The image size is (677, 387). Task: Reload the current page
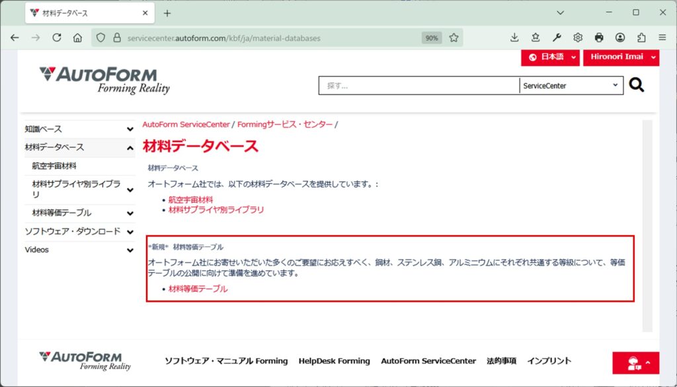pyautogui.click(x=57, y=38)
